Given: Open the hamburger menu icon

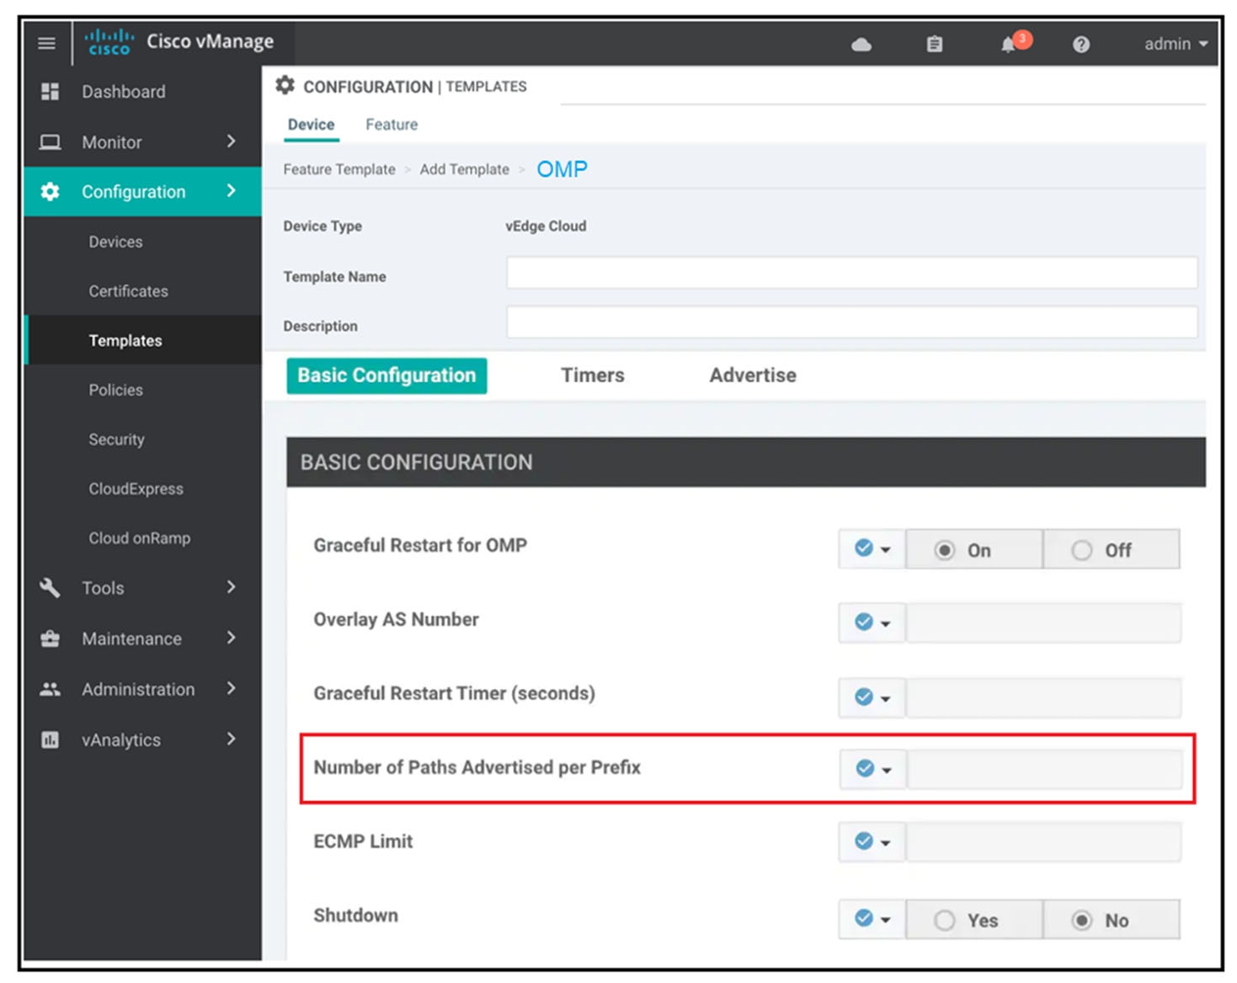Looking at the screenshot, I should [46, 43].
